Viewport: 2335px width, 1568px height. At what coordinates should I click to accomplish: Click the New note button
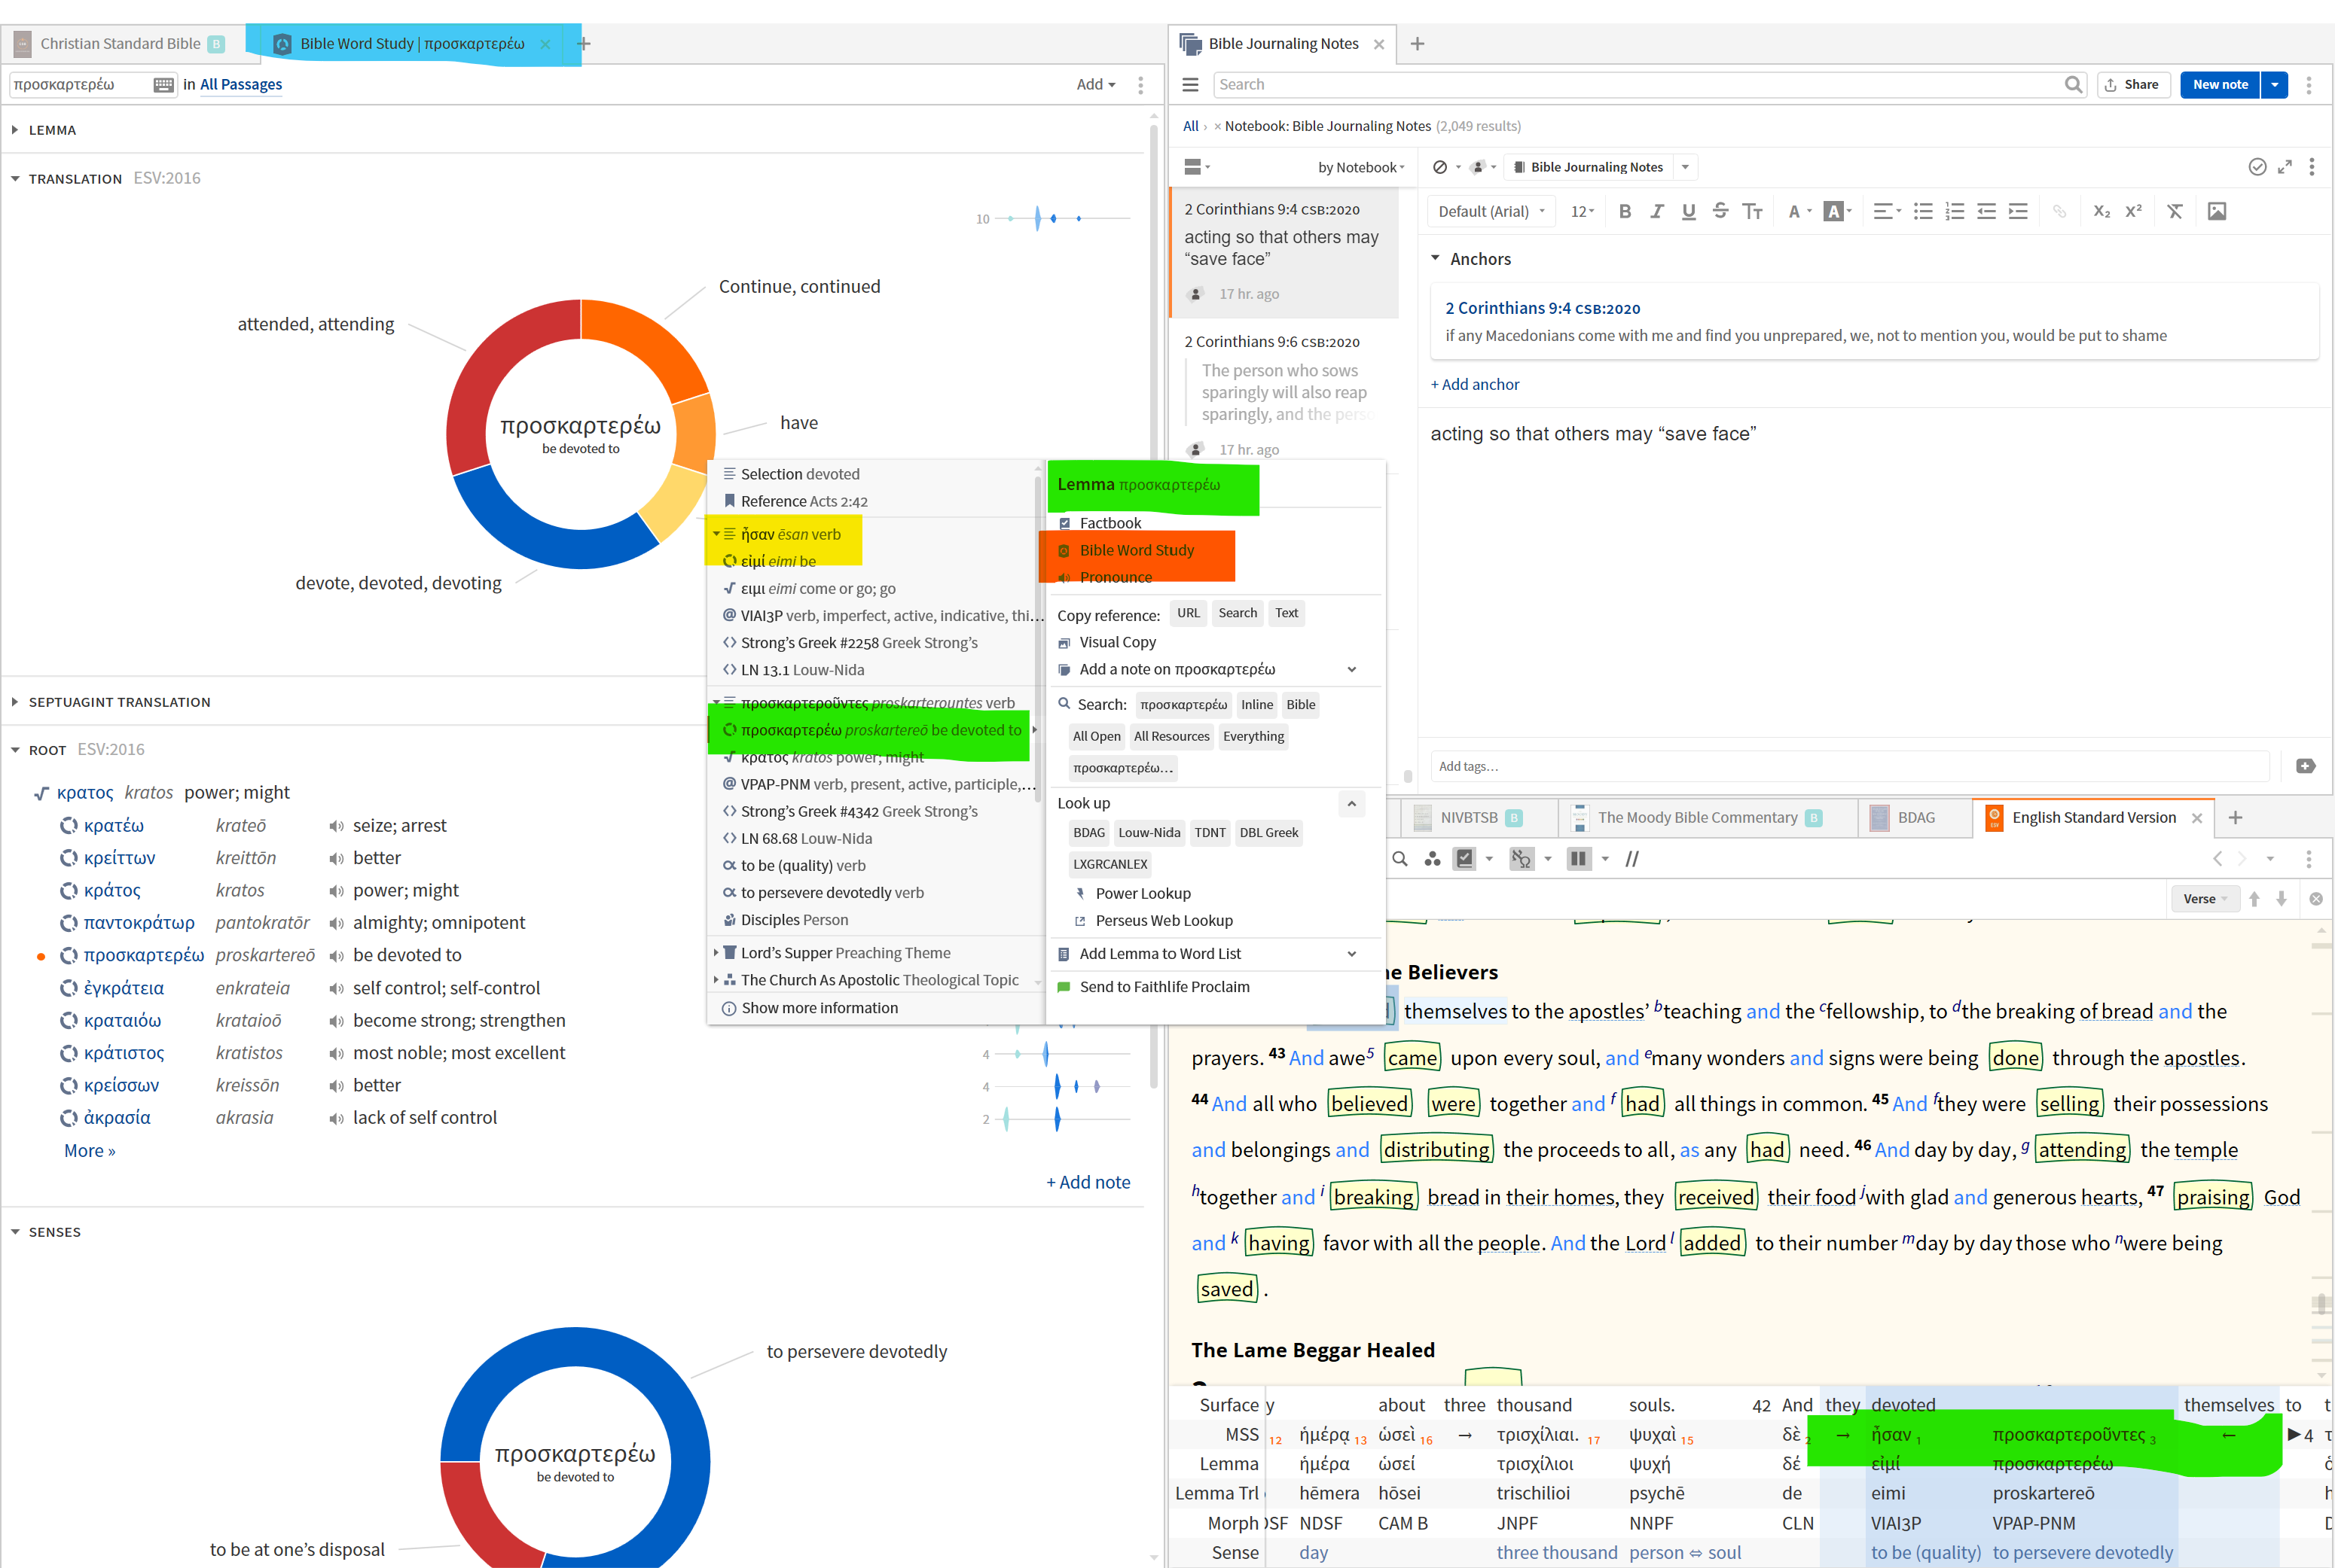(x=2219, y=85)
